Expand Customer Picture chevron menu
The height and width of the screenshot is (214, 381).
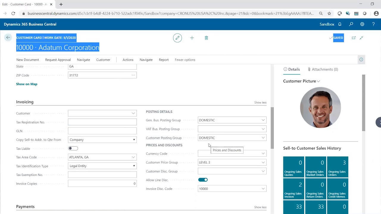[x=318, y=81]
